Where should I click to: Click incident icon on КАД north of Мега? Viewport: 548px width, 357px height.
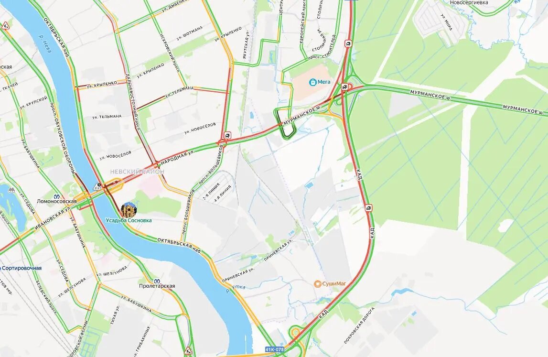(x=348, y=43)
